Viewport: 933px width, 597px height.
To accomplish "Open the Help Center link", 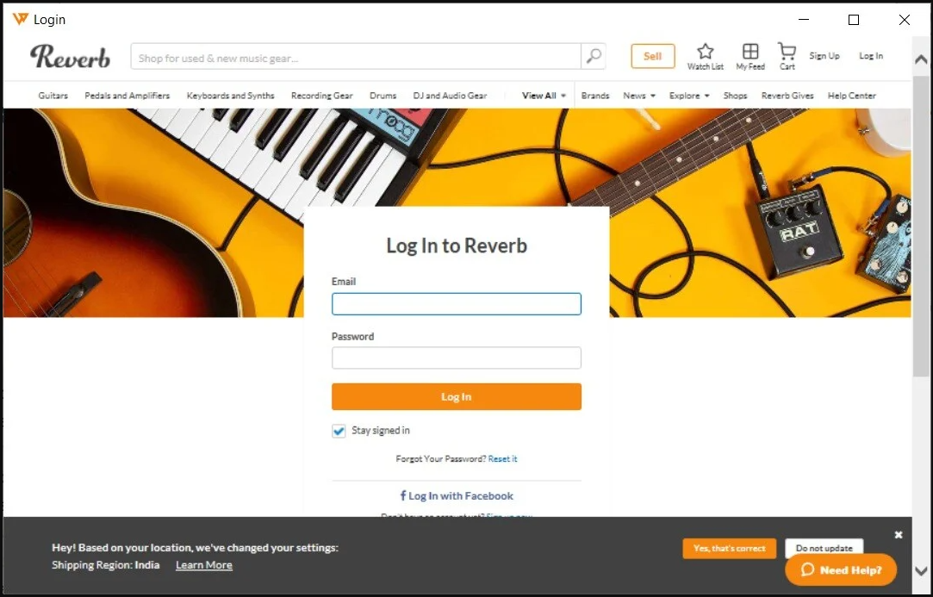I will coord(851,96).
